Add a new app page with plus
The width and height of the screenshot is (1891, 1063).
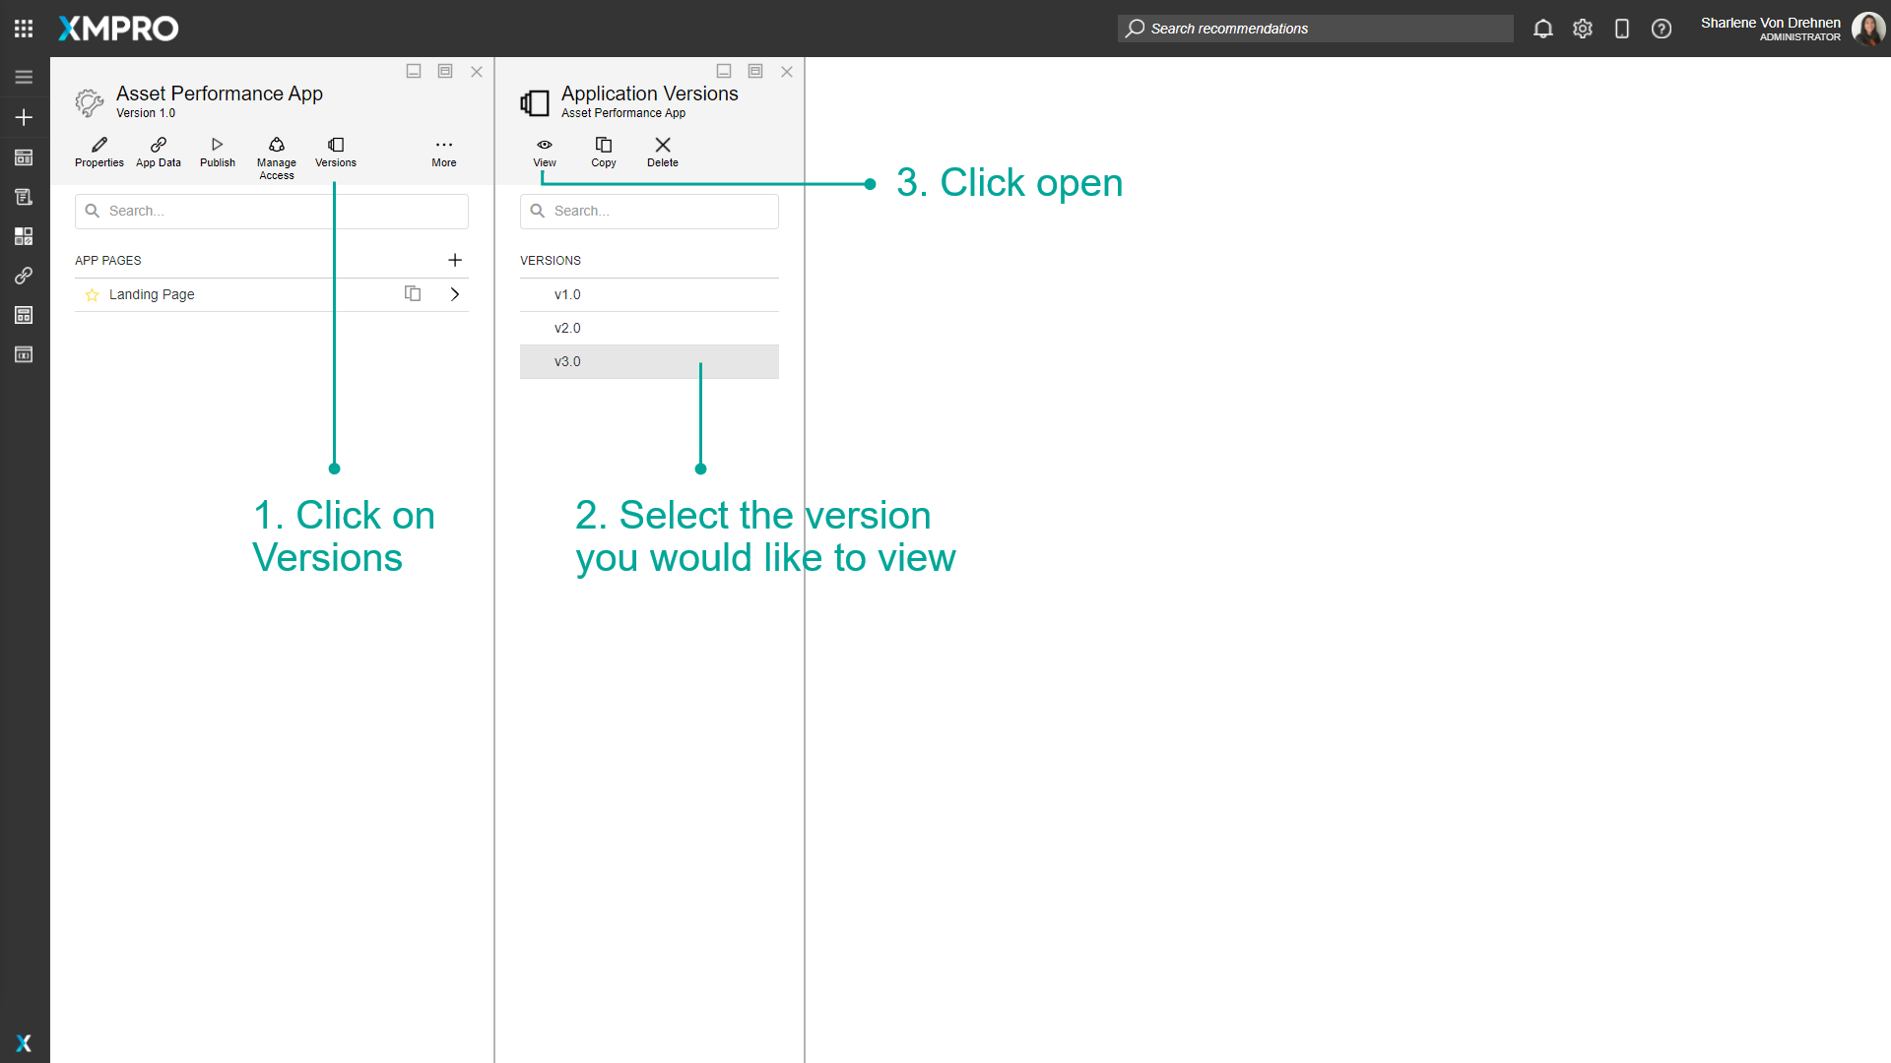coord(455,260)
